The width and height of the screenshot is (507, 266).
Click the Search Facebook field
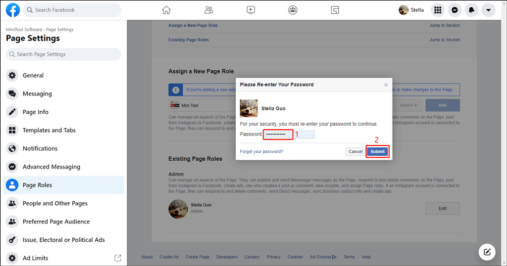click(x=72, y=10)
